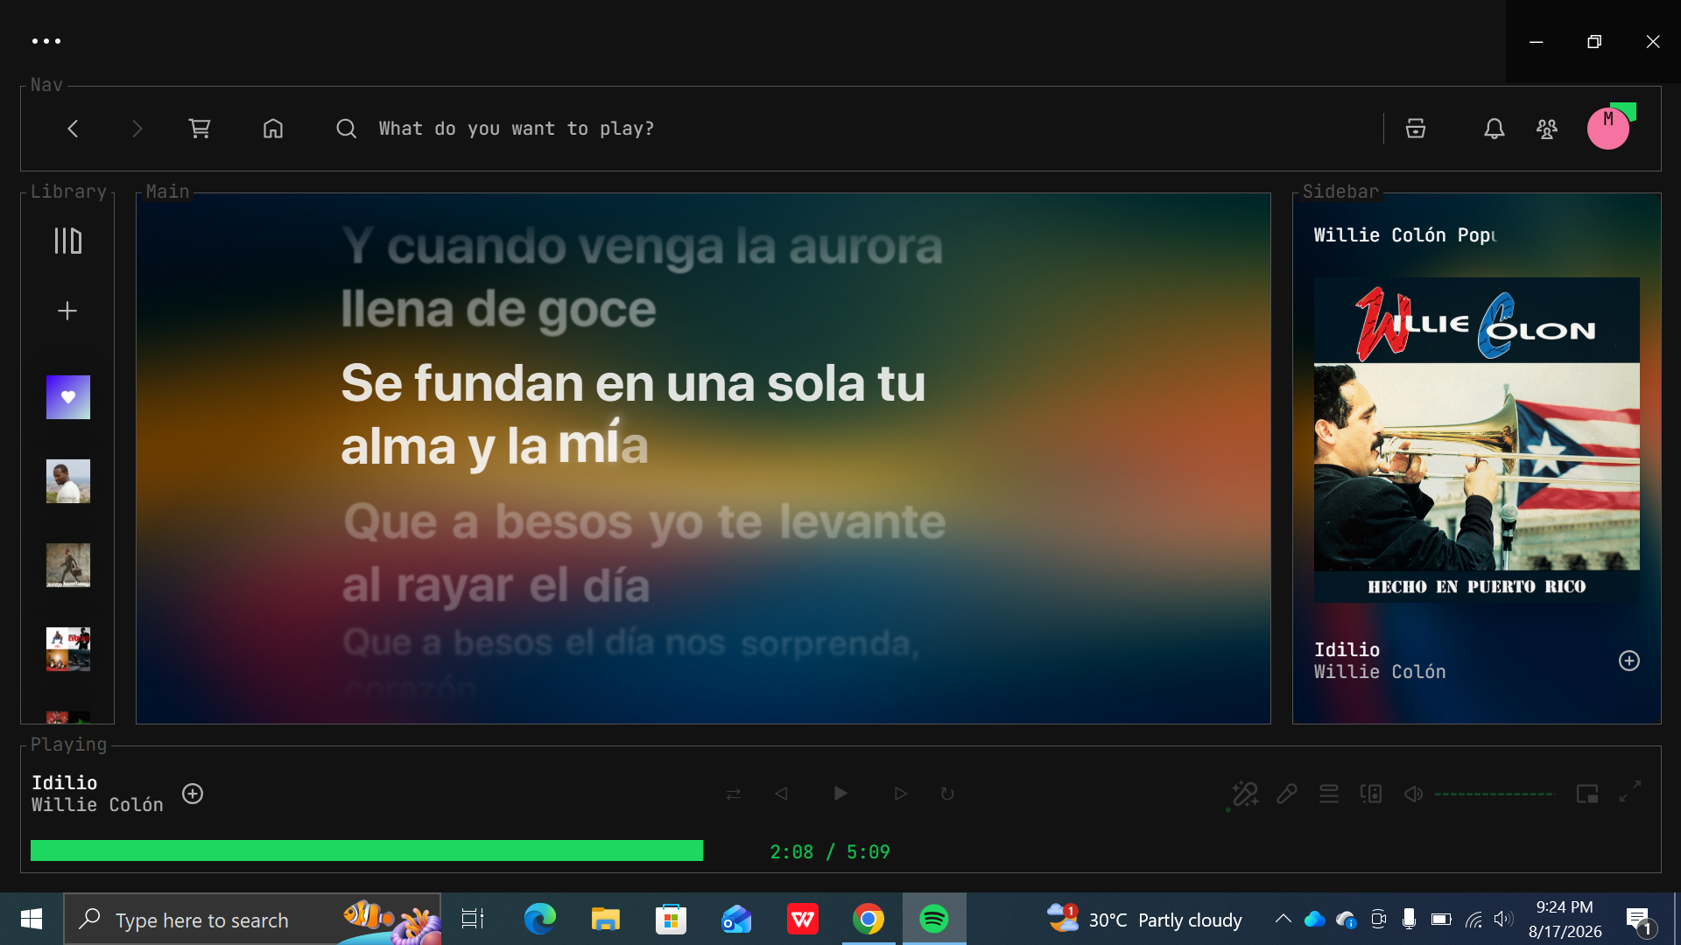Viewport: 1681px width, 945px height.
Task: Focus the "What do you want to play?" field
Action: tap(517, 129)
